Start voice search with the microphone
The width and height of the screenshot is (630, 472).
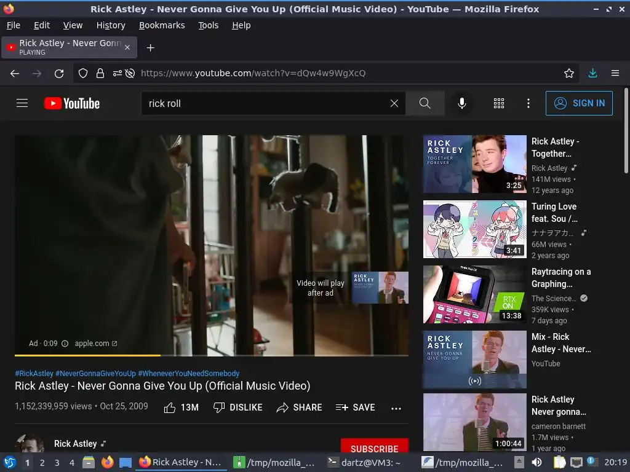coord(462,103)
